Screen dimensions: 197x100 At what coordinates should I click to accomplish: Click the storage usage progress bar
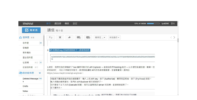[x=153, y=24]
